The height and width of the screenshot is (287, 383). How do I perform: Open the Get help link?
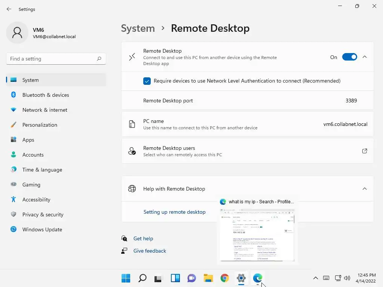(143, 238)
